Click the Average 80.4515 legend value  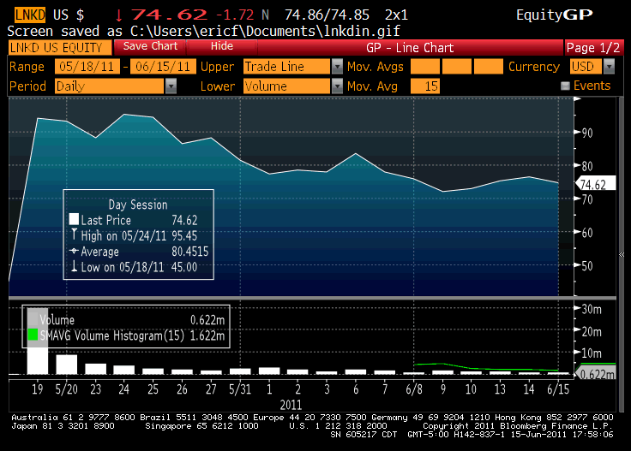tap(190, 252)
